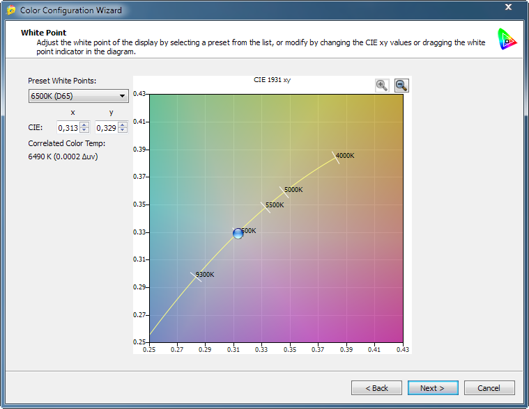Click the wizard title bar app icon
This screenshot has height=409, width=529.
tap(10, 10)
